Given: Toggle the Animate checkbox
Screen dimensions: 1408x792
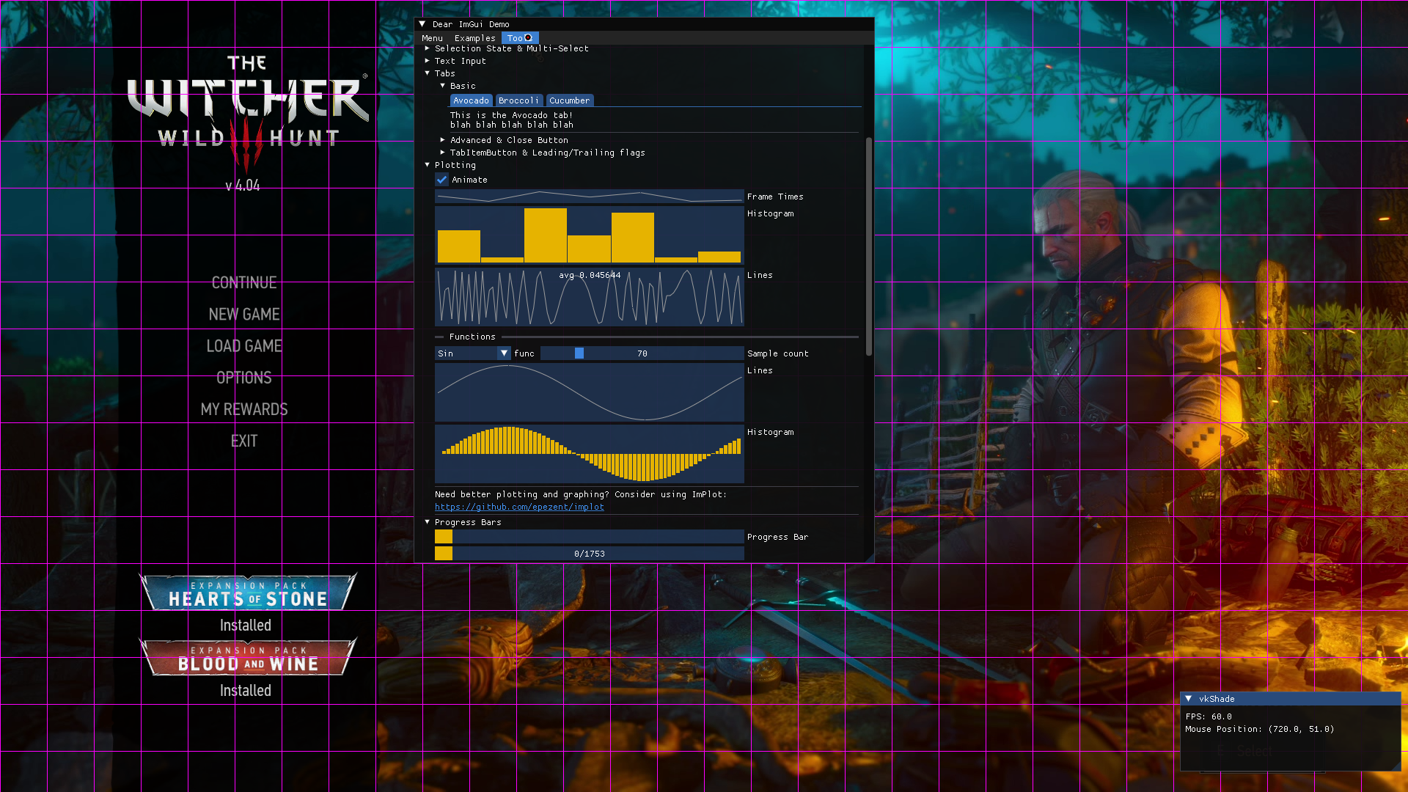Looking at the screenshot, I should click(442, 180).
